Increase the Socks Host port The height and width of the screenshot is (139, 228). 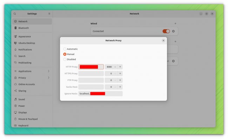(x=120, y=87)
